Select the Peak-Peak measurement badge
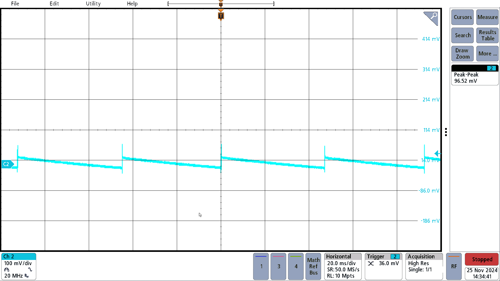Viewport: 500px width, 281px height. tap(475, 75)
